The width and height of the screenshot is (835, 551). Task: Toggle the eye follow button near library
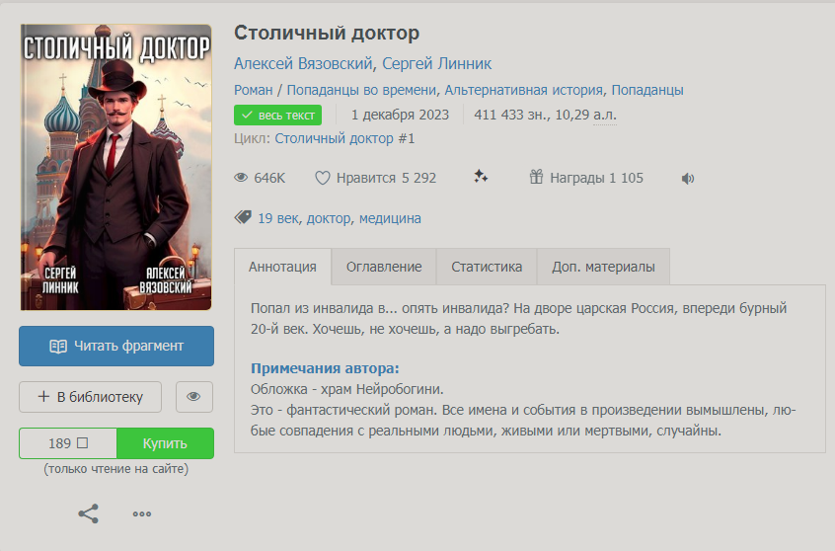pyautogui.click(x=193, y=397)
